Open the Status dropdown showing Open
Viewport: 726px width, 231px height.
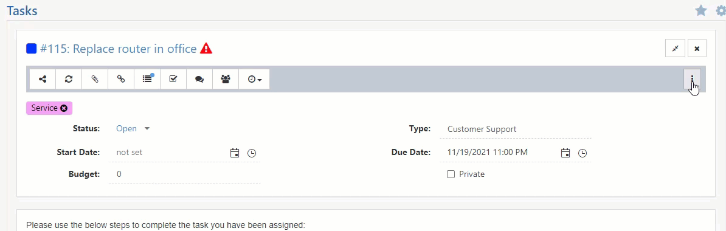pos(133,129)
